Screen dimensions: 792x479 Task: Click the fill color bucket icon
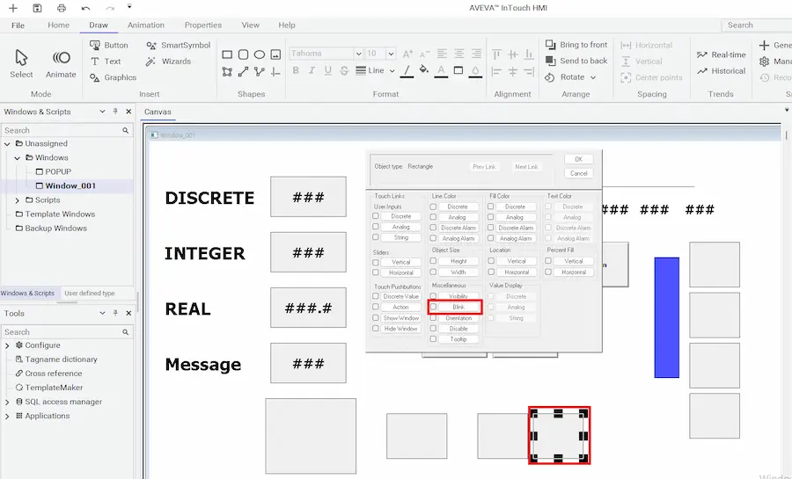coord(424,70)
